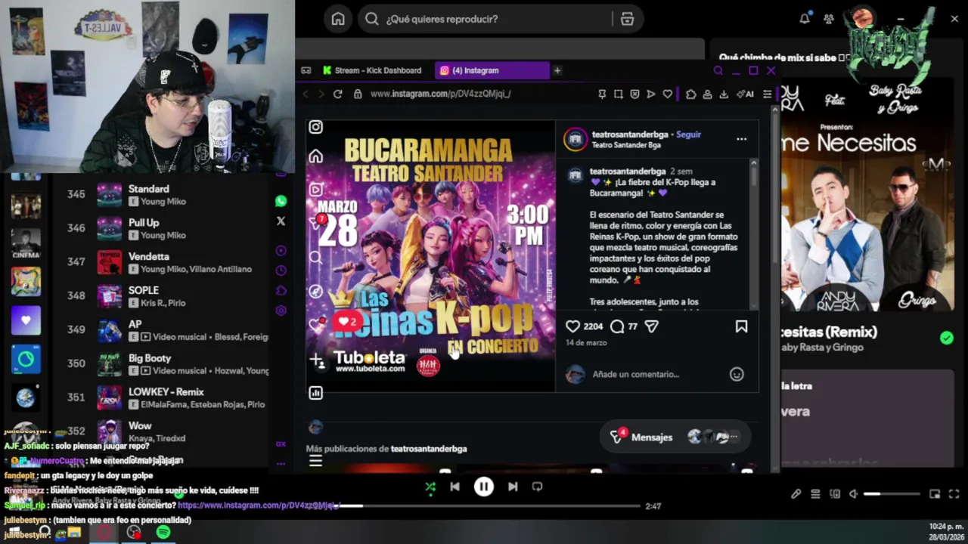Viewport: 968px width, 544px height.
Task: Share the post with the paper plane icon
Action: [651, 326]
